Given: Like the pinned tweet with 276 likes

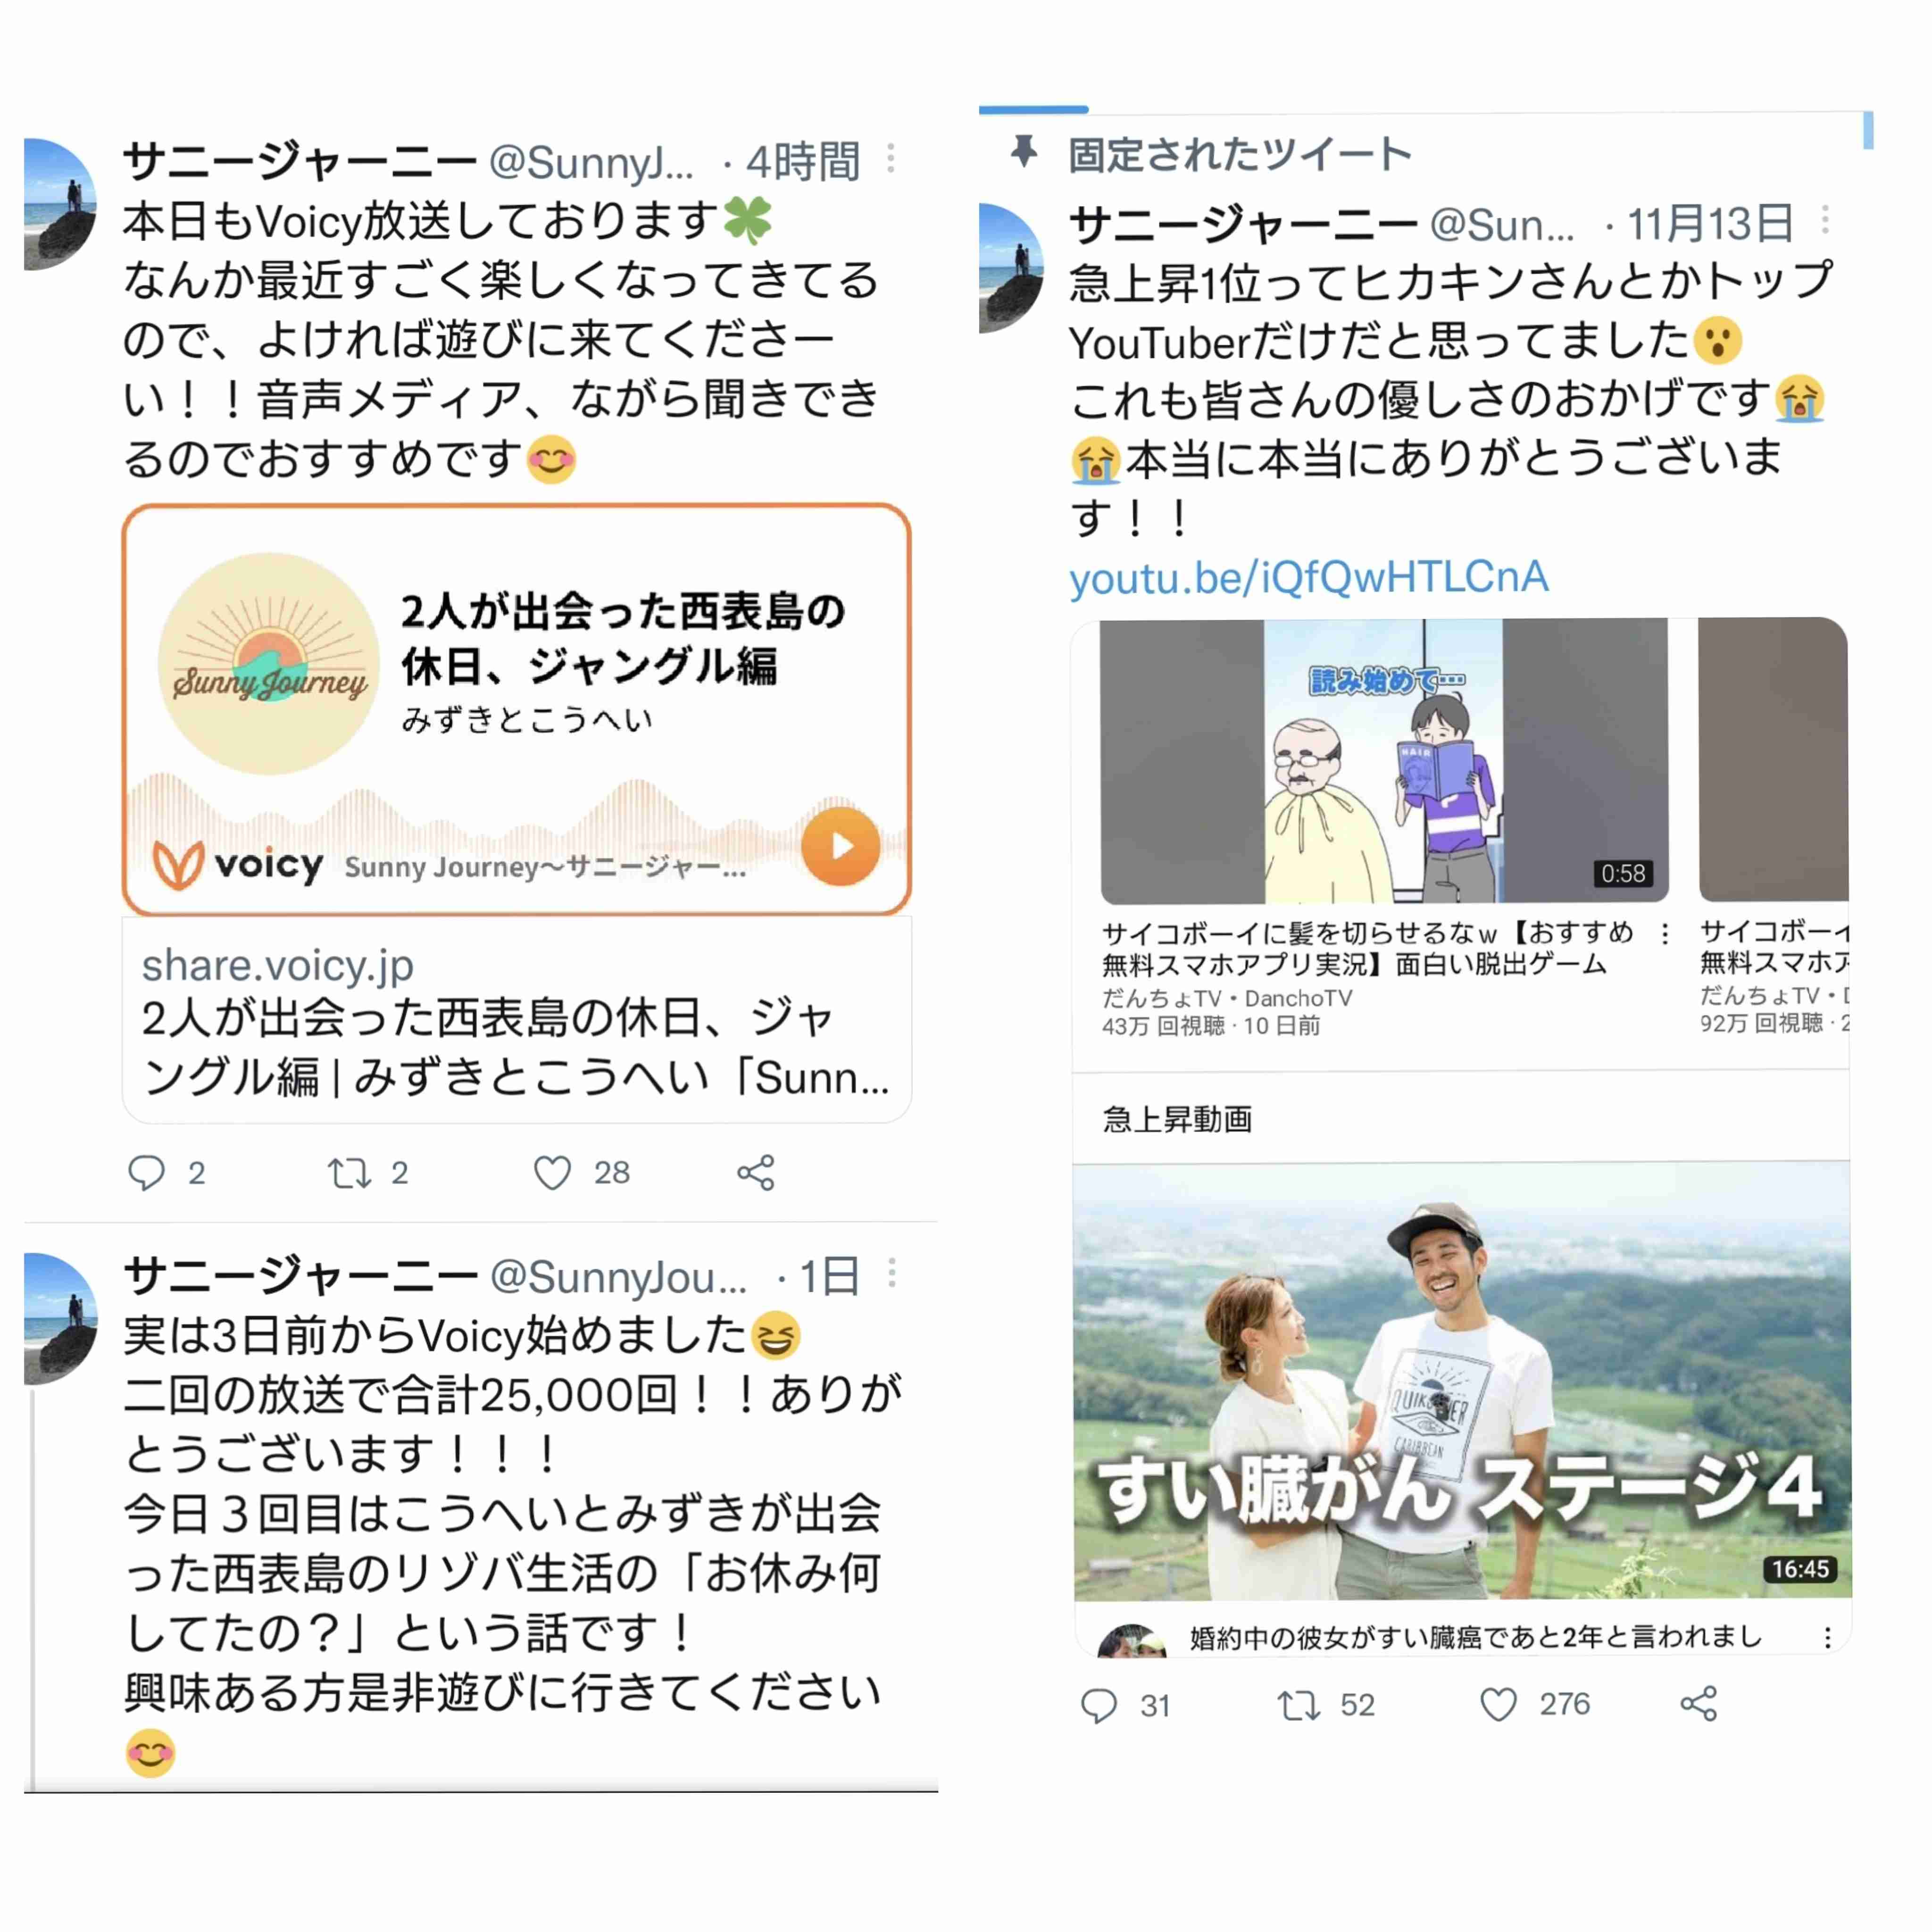Looking at the screenshot, I should [x=1498, y=1704].
